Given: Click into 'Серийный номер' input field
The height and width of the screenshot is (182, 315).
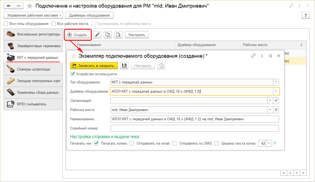Looking at the screenshot, I should [194, 128].
